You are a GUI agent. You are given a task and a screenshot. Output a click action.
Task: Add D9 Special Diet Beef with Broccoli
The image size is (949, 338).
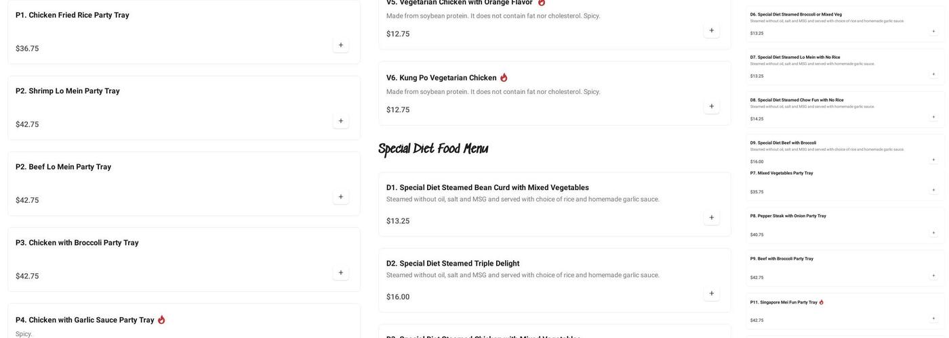[x=933, y=160]
